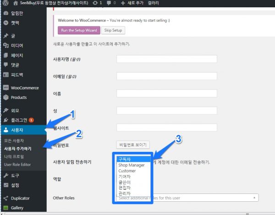Click the Products box icon
Screen dimensions: 275x215
[6, 97]
